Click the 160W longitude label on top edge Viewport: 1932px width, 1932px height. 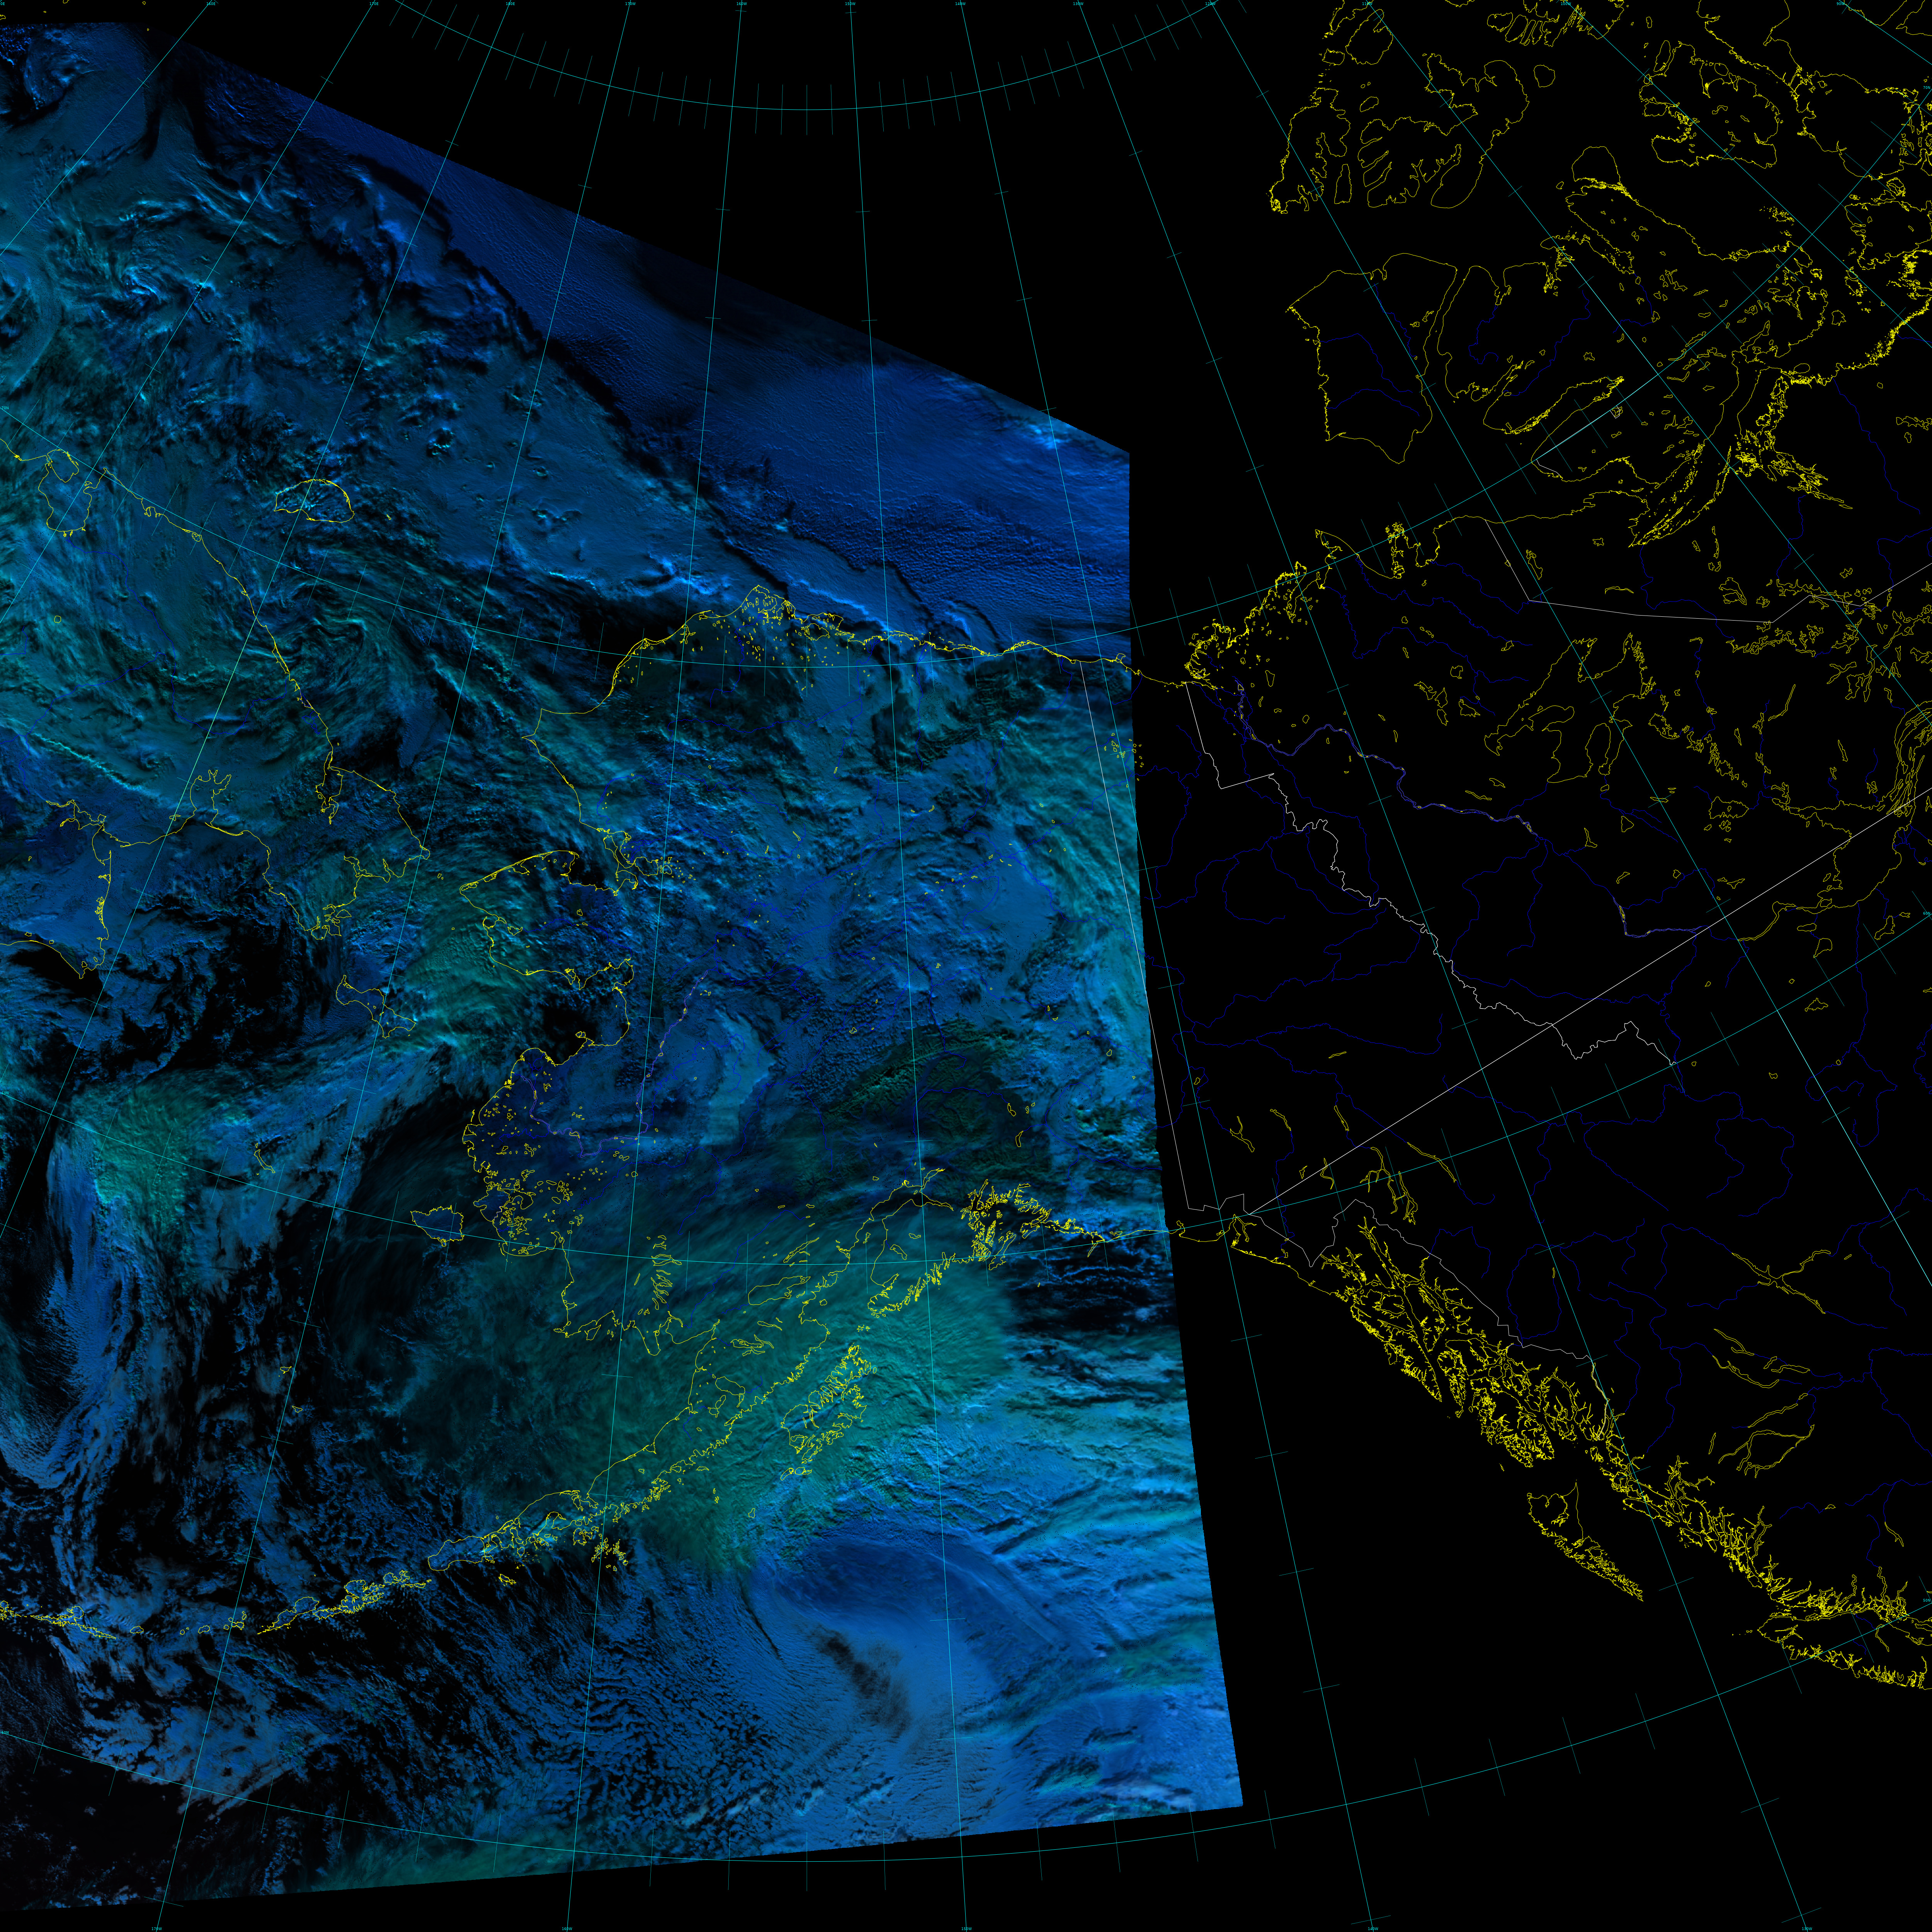coord(742,4)
